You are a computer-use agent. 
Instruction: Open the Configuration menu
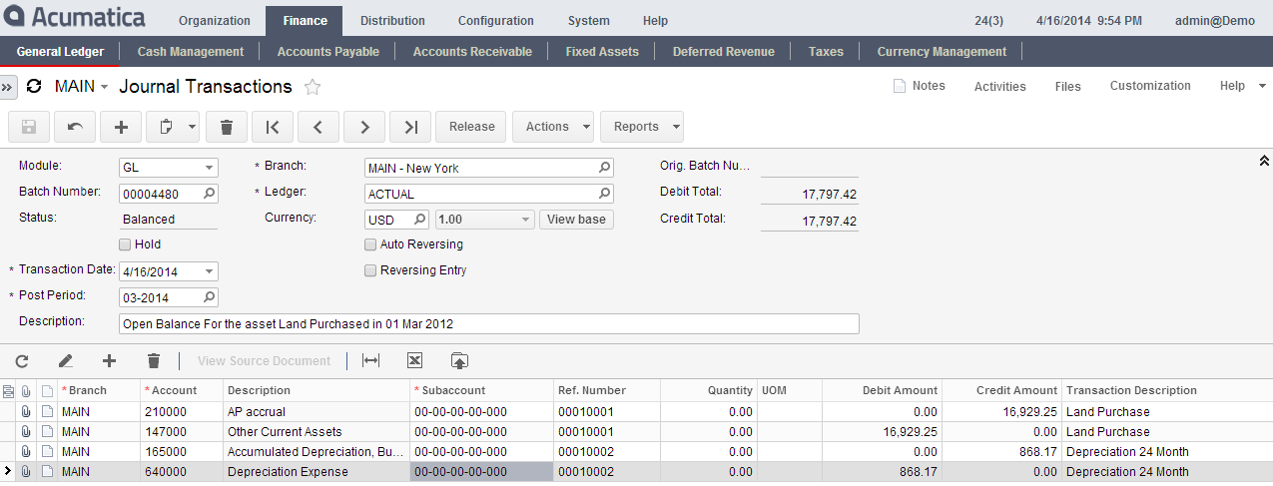(x=495, y=21)
